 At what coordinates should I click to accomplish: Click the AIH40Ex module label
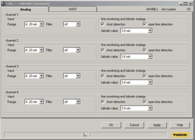coord(152,9)
